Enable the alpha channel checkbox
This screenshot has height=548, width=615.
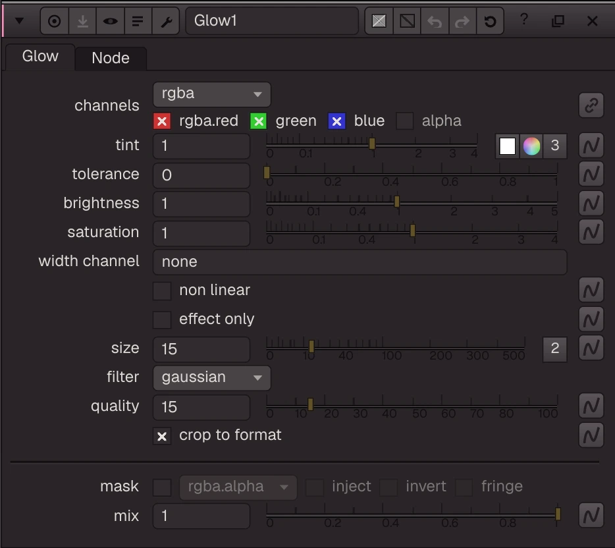[405, 121]
